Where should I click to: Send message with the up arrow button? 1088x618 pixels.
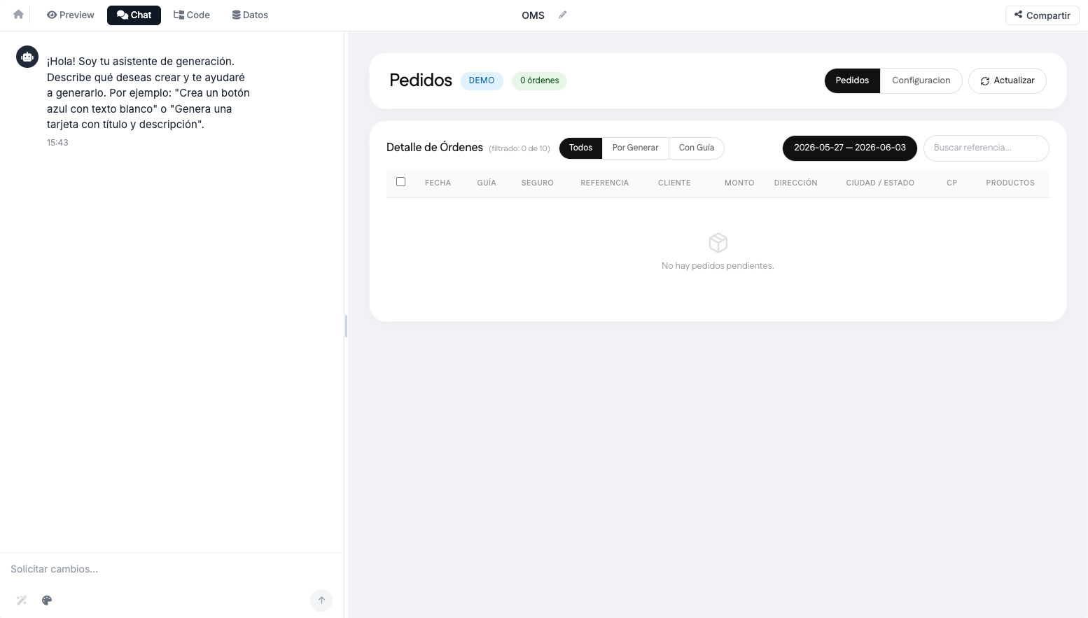(321, 600)
